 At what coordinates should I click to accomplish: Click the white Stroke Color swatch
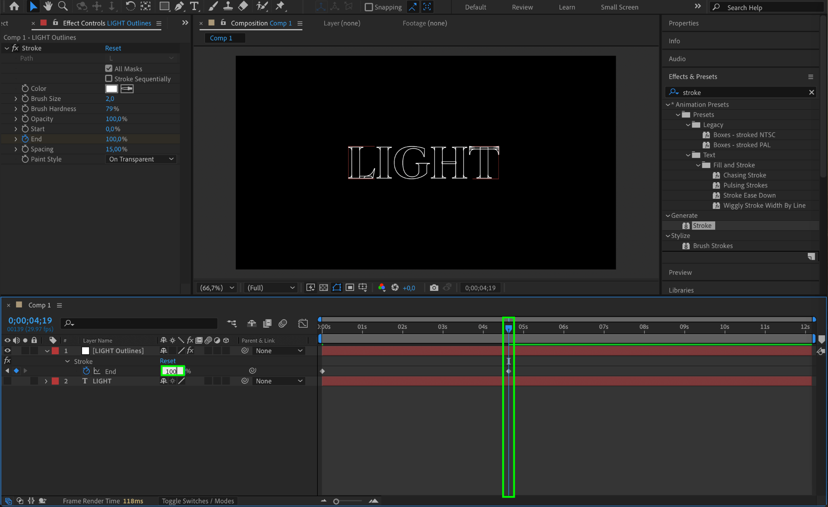coord(112,88)
